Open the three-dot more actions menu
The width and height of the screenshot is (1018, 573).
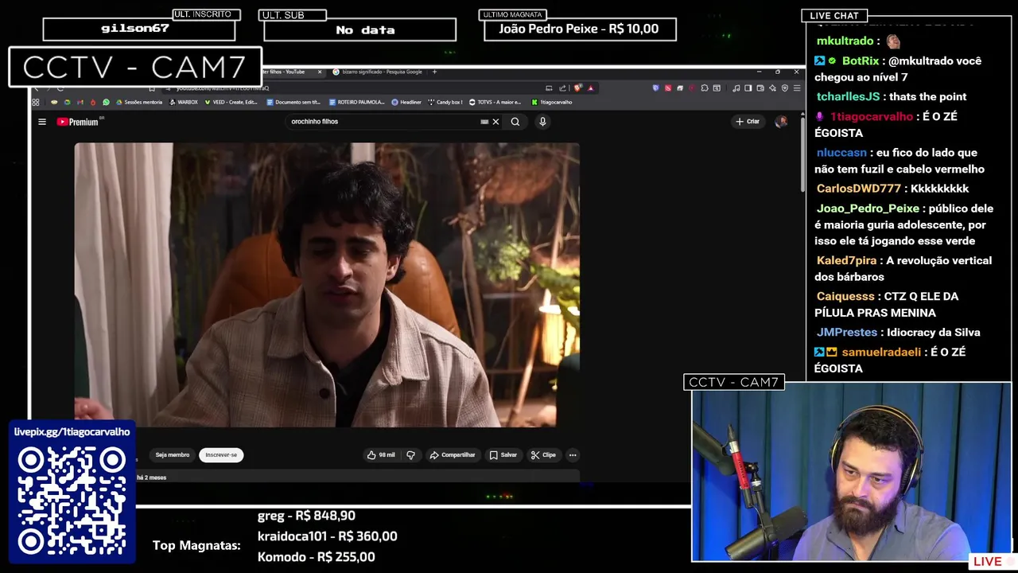tap(573, 455)
